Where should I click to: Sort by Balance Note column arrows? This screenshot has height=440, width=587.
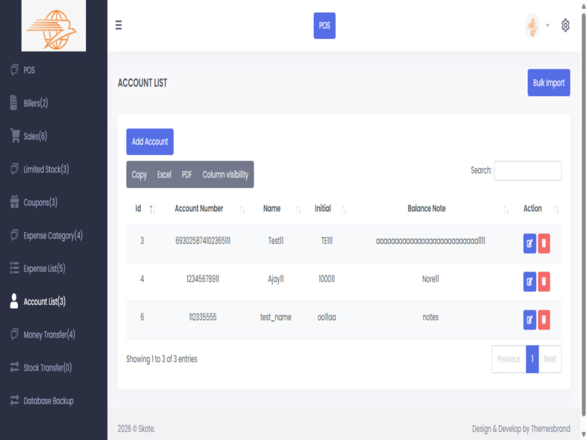pyautogui.click(x=505, y=209)
